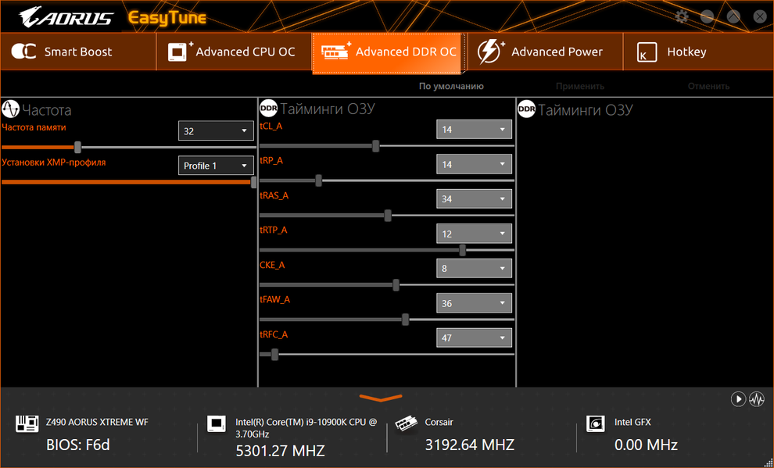774x468 pixels.
Task: Click the Hotkey K key icon
Action: point(647,52)
